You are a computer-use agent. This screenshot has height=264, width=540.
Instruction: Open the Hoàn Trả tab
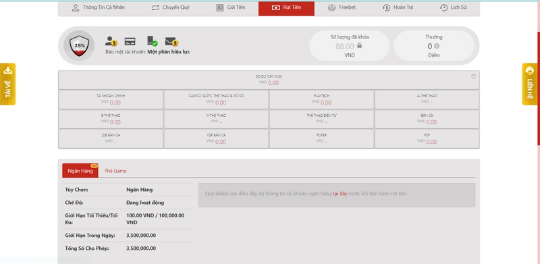(398, 7)
